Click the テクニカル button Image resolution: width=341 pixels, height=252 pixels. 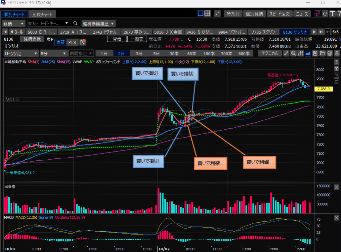point(270,53)
